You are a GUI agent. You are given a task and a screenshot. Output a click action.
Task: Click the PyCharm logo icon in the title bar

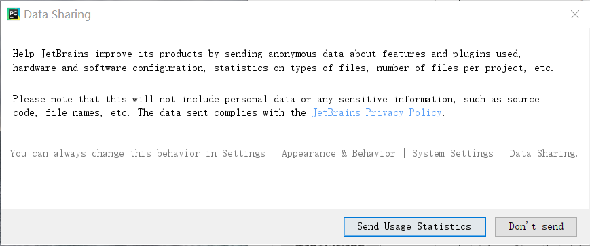click(x=14, y=15)
